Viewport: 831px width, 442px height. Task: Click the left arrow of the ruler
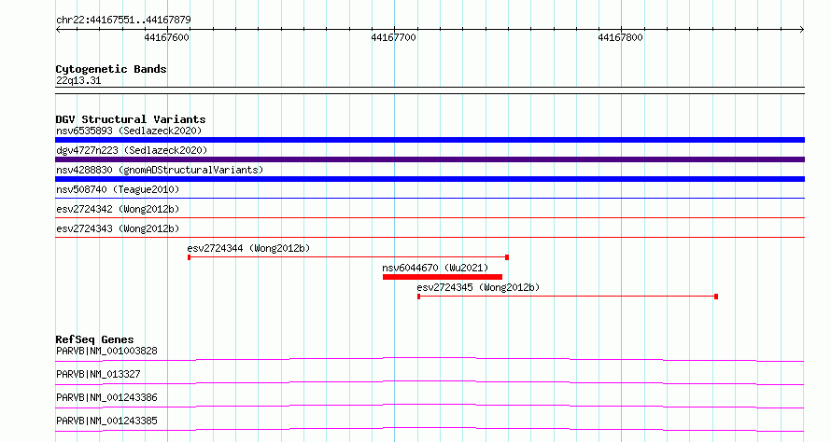[58, 29]
